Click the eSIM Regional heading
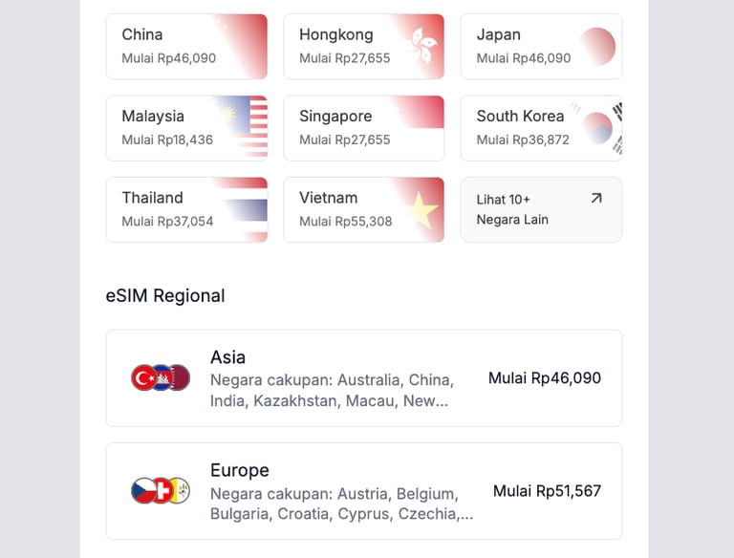Screen dimensions: 734x558 165,296
